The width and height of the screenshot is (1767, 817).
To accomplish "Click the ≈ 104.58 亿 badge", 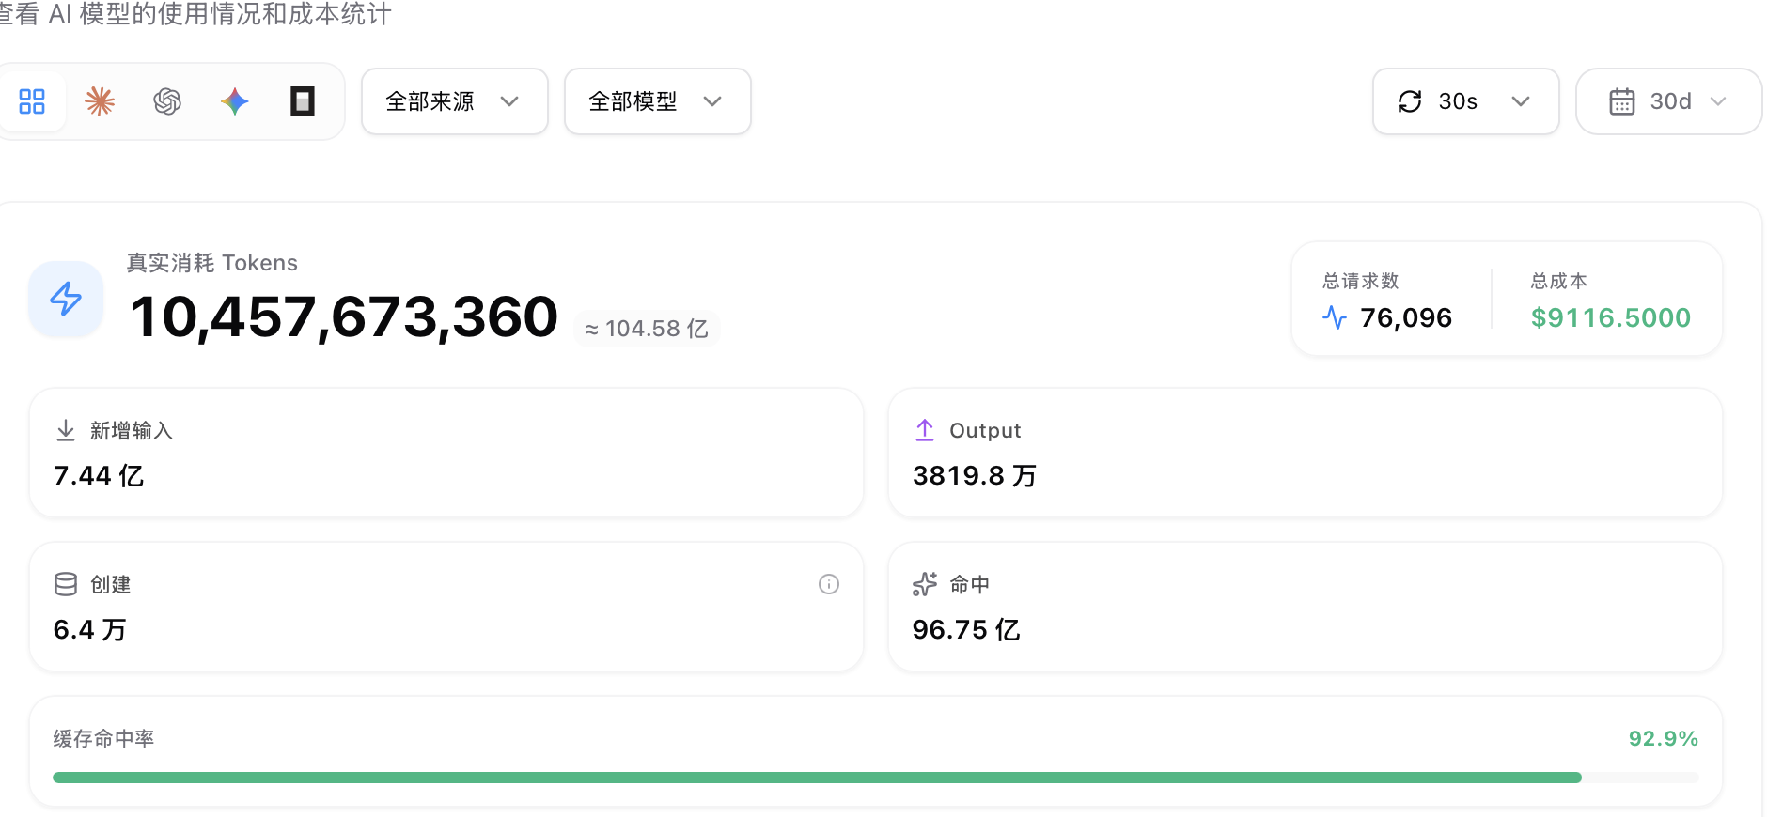I will pyautogui.click(x=647, y=329).
